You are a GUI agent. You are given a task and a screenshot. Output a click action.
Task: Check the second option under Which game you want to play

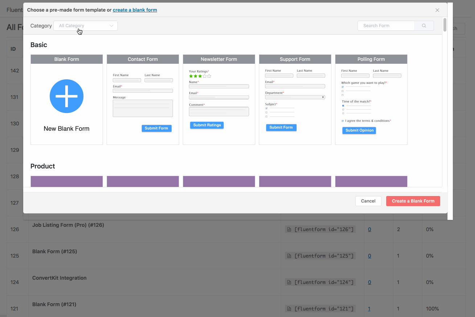pos(342,91)
